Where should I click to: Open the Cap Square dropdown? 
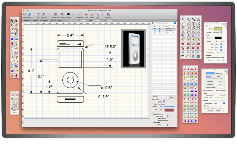point(218,47)
